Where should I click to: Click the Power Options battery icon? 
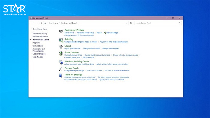61,53
